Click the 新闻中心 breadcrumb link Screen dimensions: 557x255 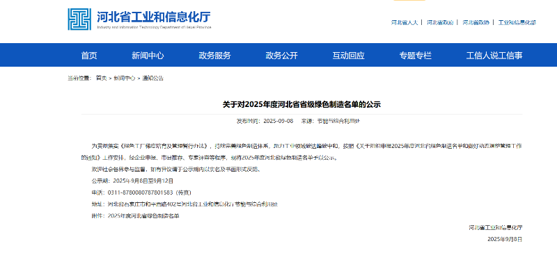pos(125,79)
